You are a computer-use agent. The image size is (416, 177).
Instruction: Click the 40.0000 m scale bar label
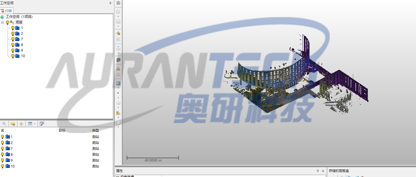click(x=153, y=161)
